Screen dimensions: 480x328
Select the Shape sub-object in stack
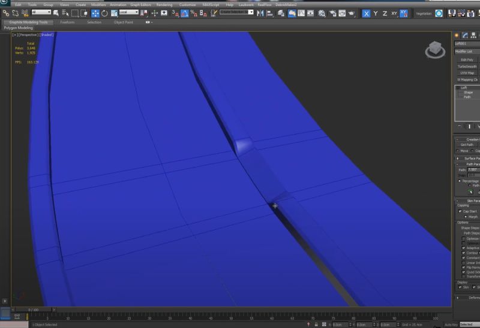pyautogui.click(x=468, y=92)
